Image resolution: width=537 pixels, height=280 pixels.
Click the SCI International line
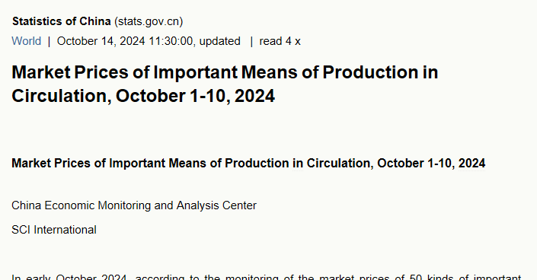coord(54,230)
